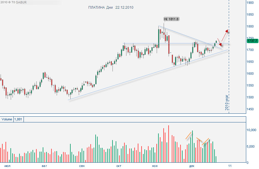Click the ноя month label on time axis
Viewport: 259px width, 169px height.
(x=155, y=166)
